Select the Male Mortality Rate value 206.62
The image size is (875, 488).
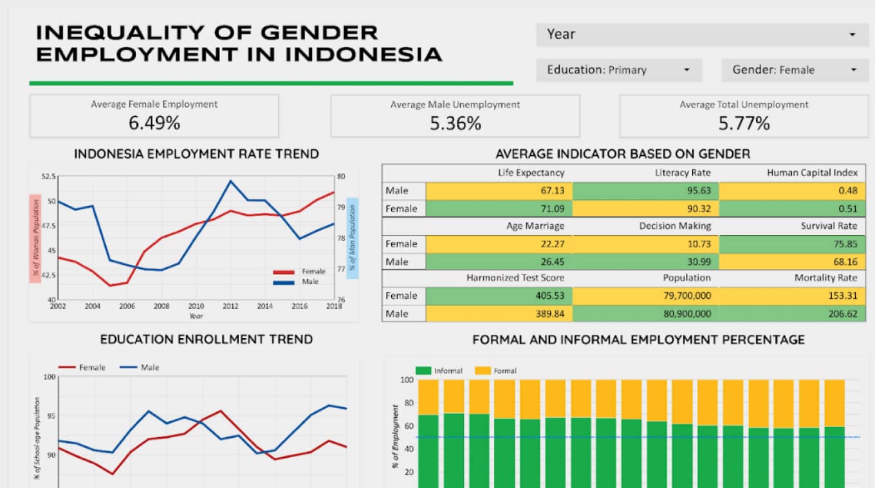click(791, 314)
